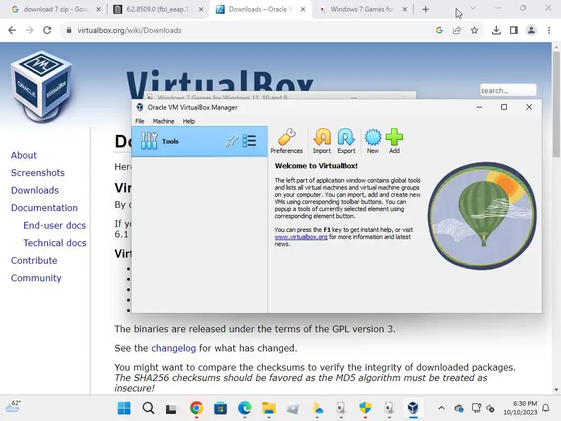Open a new browser tab
The height and width of the screenshot is (421, 561).
point(425,9)
